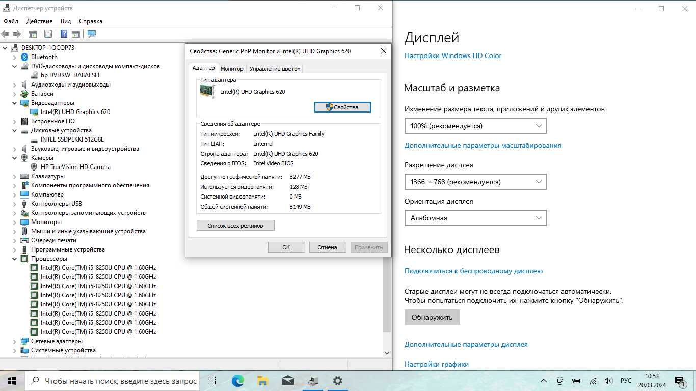Screen dimensions: 696x391
Task: Click the adapter card icon in properties dialog
Action: point(207,91)
